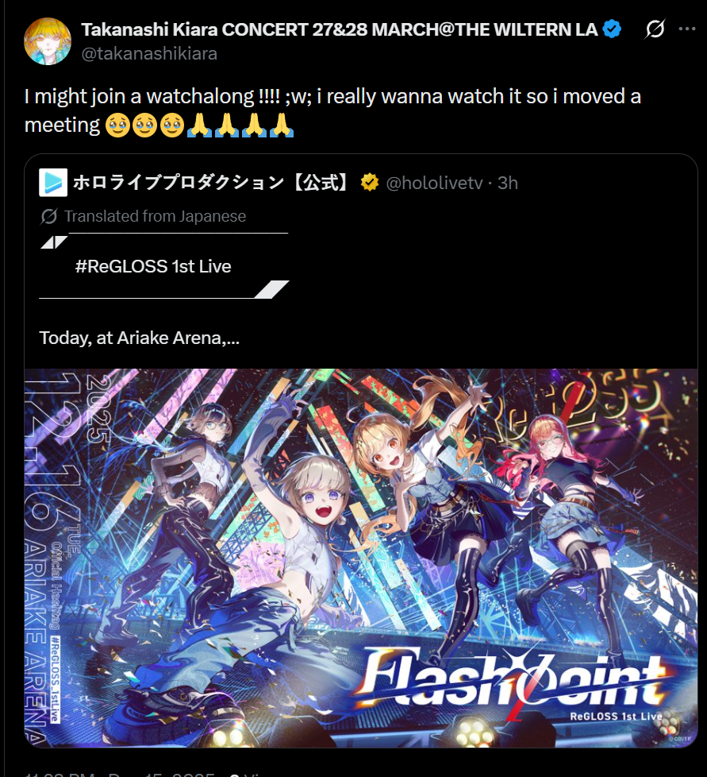Open the #ReGLOSS 1st Live hashtag
Image resolution: width=707 pixels, height=777 pixels.
[x=153, y=266]
